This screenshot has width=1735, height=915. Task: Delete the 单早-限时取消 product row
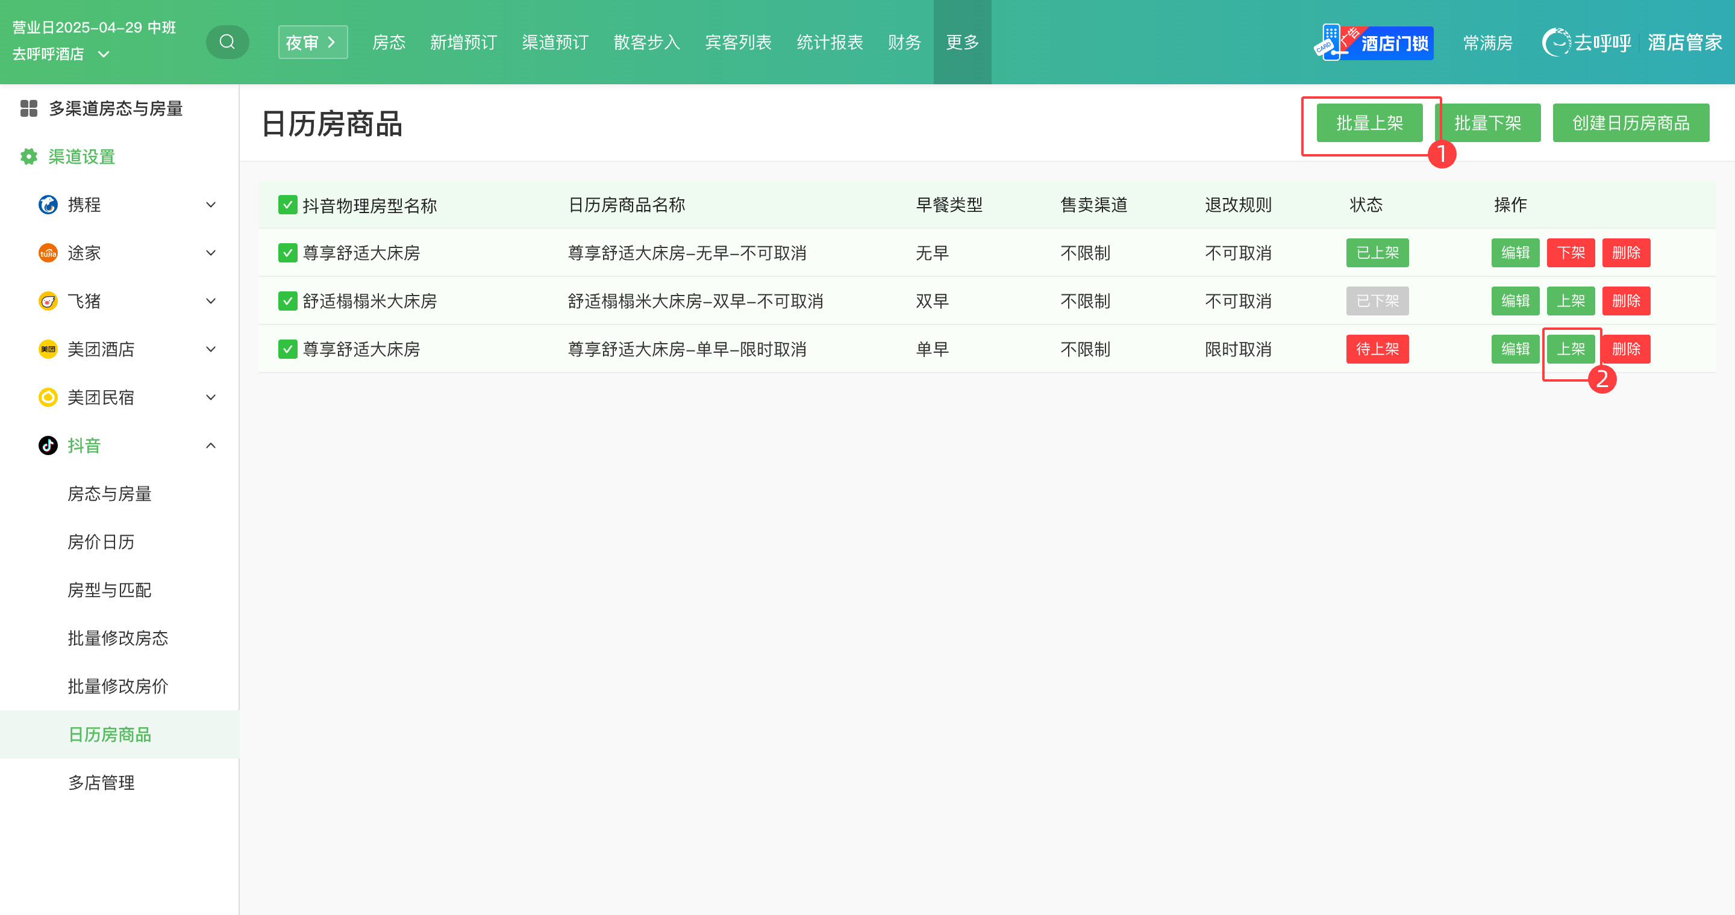[x=1625, y=349]
